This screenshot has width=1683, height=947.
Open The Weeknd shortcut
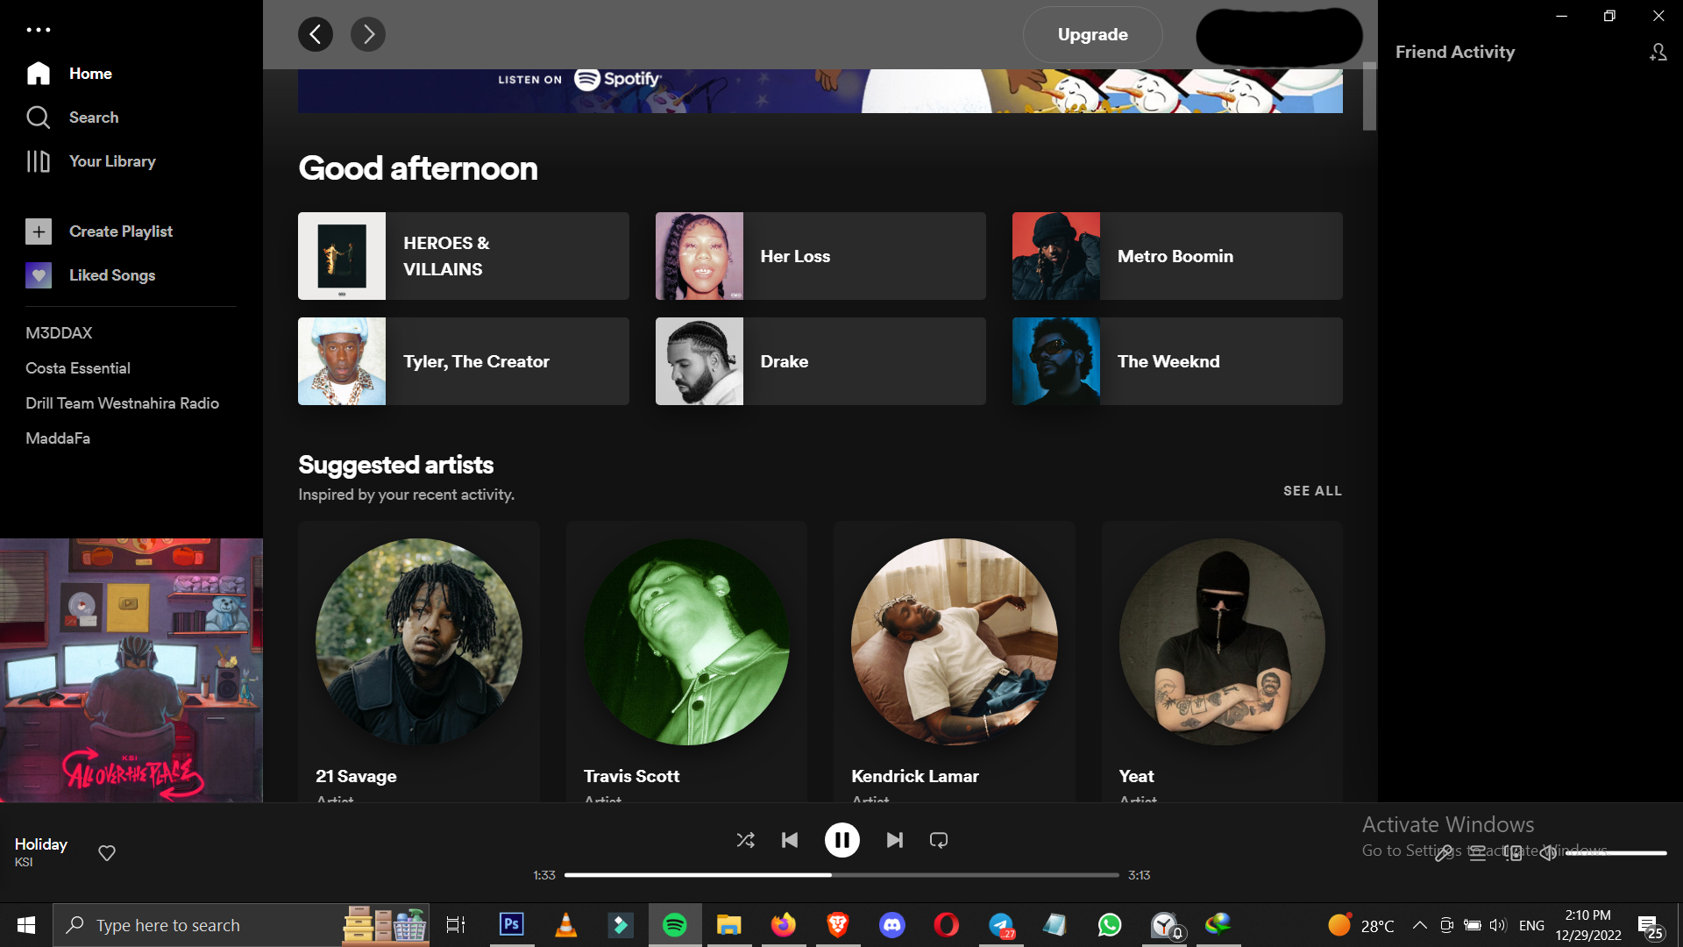(1177, 361)
